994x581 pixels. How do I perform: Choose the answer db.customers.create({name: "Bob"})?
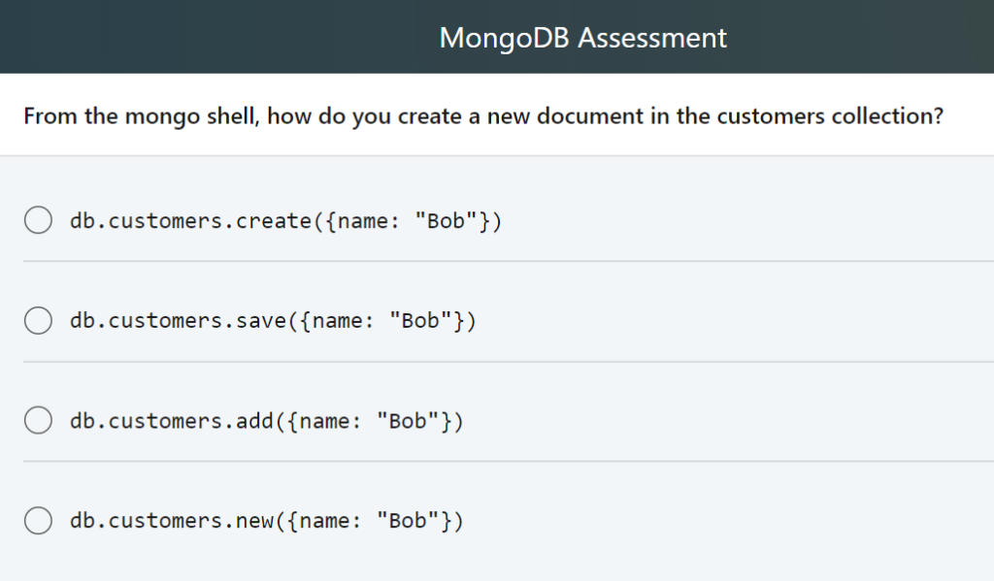(285, 220)
